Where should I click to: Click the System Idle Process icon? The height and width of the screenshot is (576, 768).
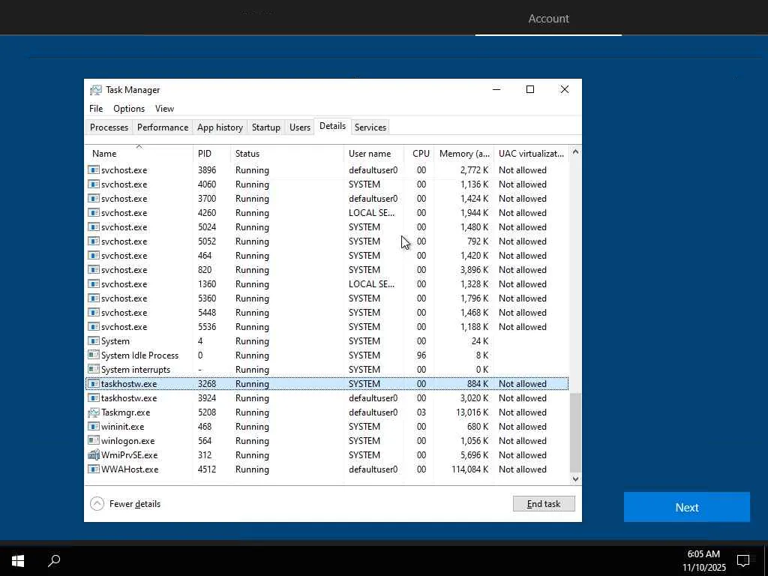click(x=94, y=355)
